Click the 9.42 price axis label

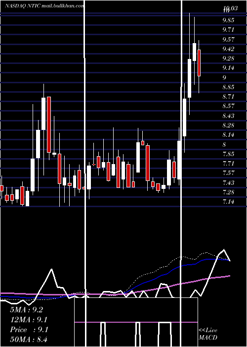coord(228,49)
